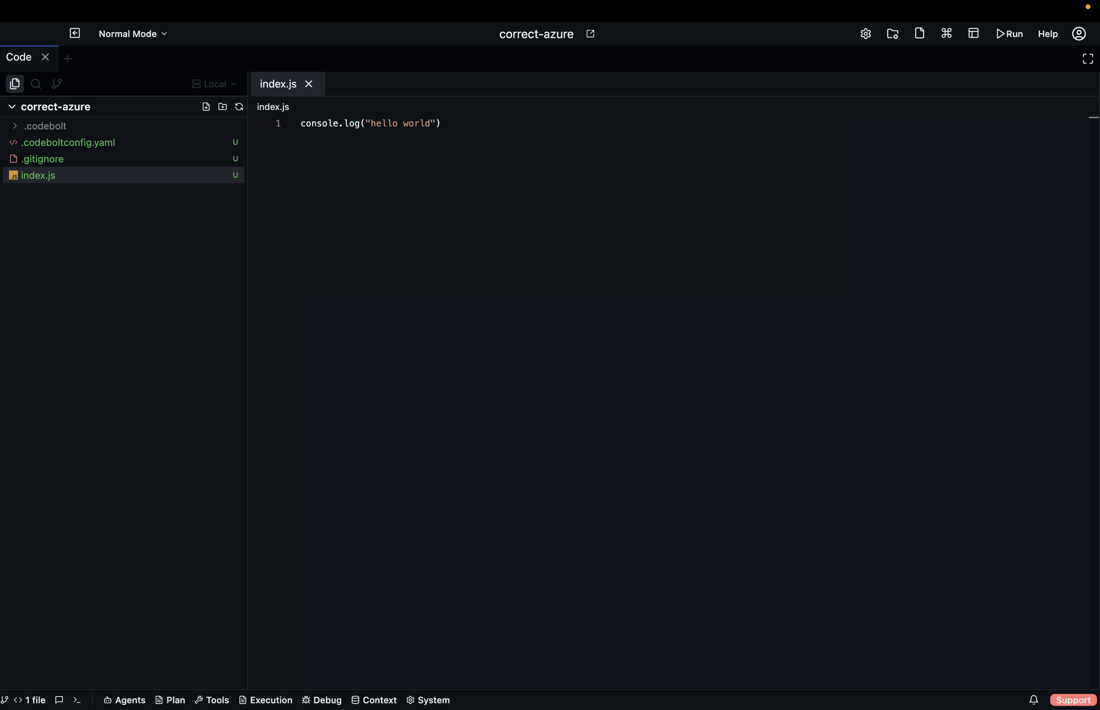This screenshot has width=1100, height=710.
Task: Open the chat bubble icon in status bar
Action: point(59,700)
